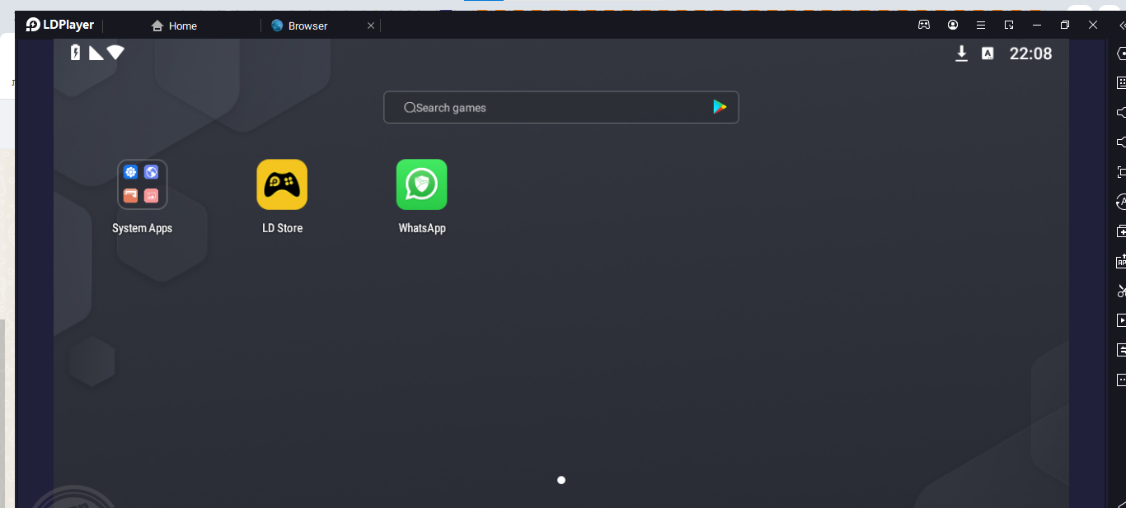
Task: Take a screenshot with the scissors icon
Action: (1121, 291)
